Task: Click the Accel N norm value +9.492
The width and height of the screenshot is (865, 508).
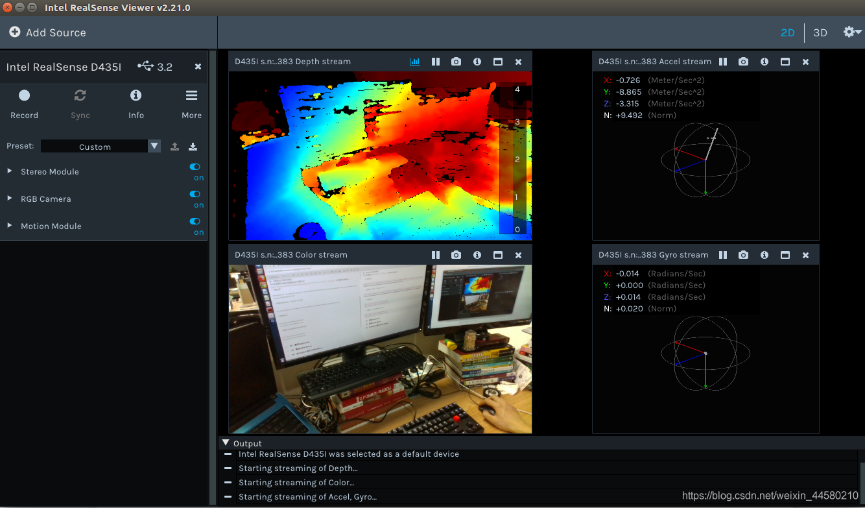Action: tap(629, 115)
